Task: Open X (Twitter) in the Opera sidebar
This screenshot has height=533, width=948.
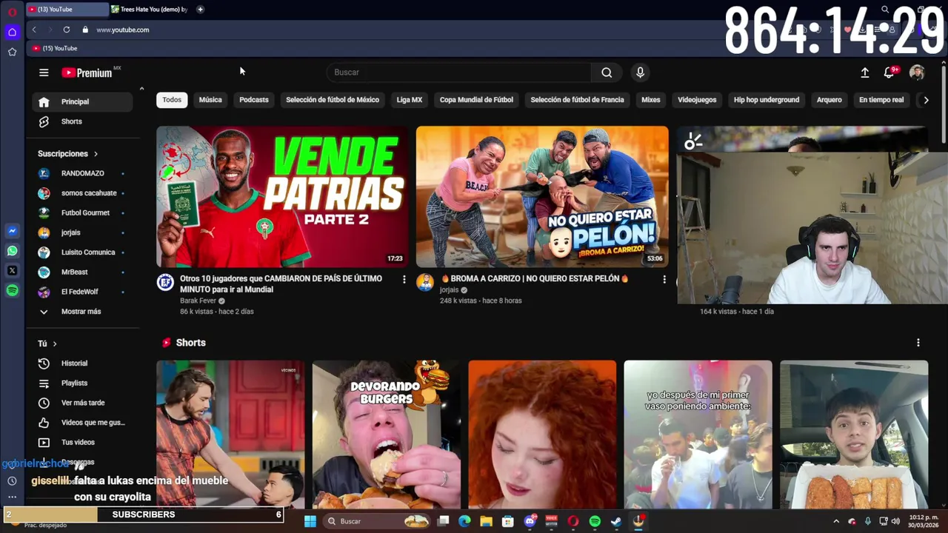Action: point(12,271)
